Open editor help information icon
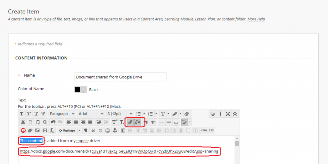The image size is (328, 164). click(220, 114)
